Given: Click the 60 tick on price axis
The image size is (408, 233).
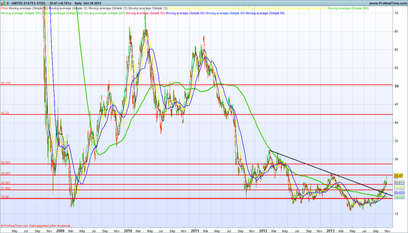Looking at the screenshot, I should [396, 50].
